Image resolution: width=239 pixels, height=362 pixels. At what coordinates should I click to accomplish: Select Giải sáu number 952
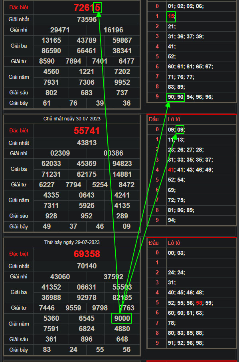86,216
